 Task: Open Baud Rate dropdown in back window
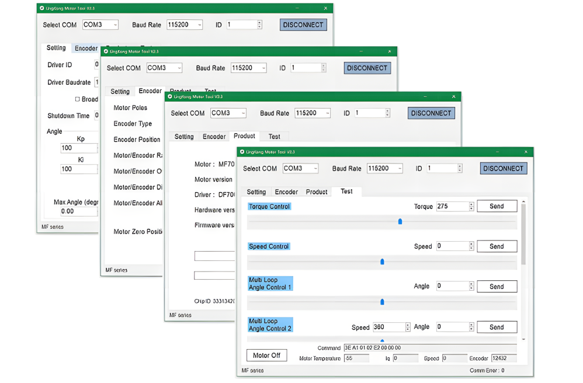185,25
